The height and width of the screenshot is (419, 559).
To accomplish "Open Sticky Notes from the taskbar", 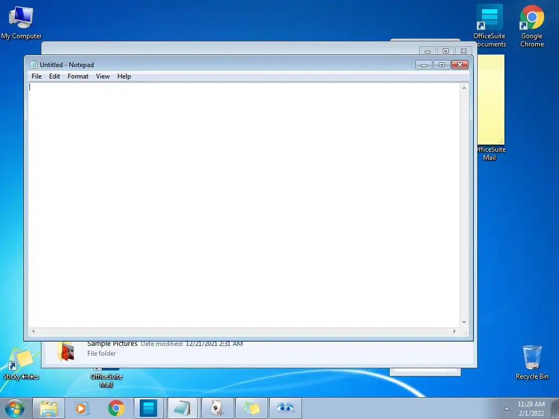I will coord(251,408).
